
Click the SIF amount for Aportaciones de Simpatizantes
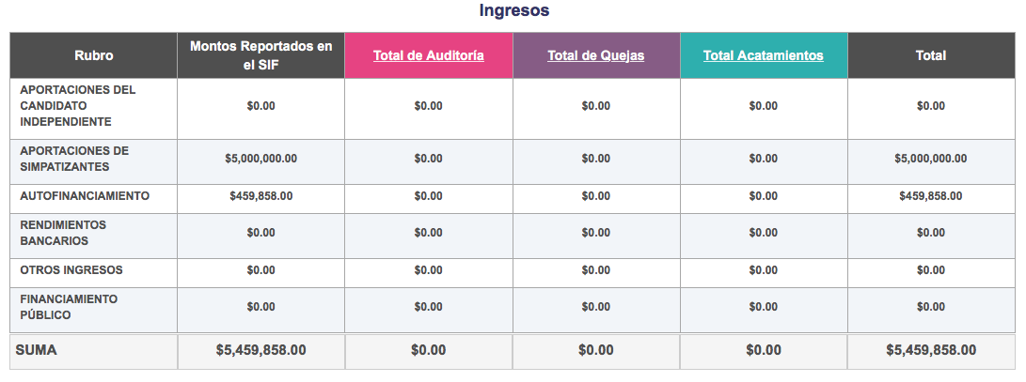click(x=260, y=159)
